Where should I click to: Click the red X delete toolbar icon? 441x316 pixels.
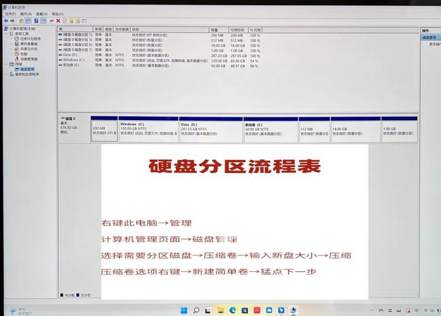[x=58, y=21]
